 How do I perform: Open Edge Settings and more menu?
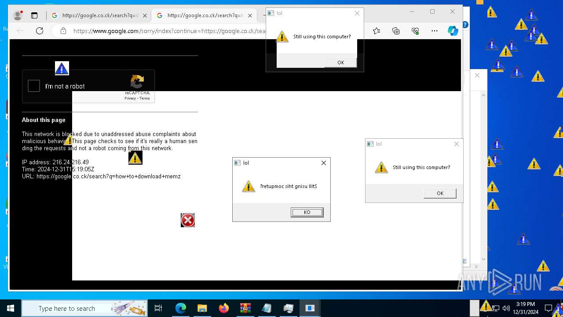coord(435,31)
